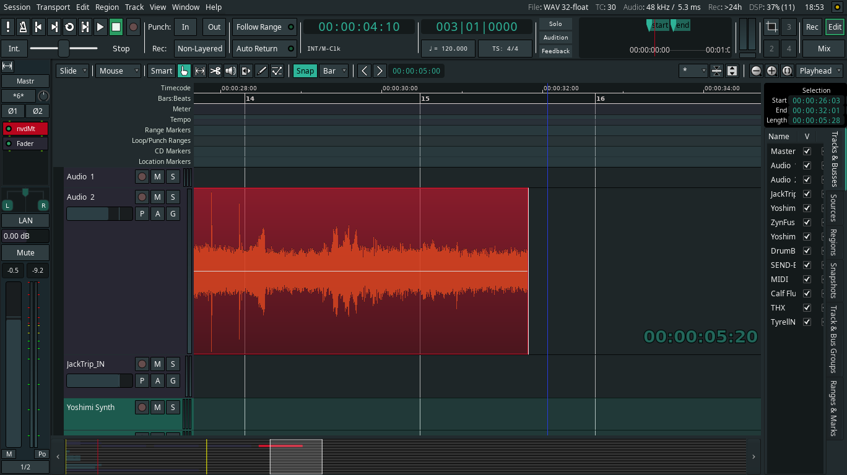Select the Audition speaker tool
This screenshot has height=475, width=847.
click(x=230, y=71)
